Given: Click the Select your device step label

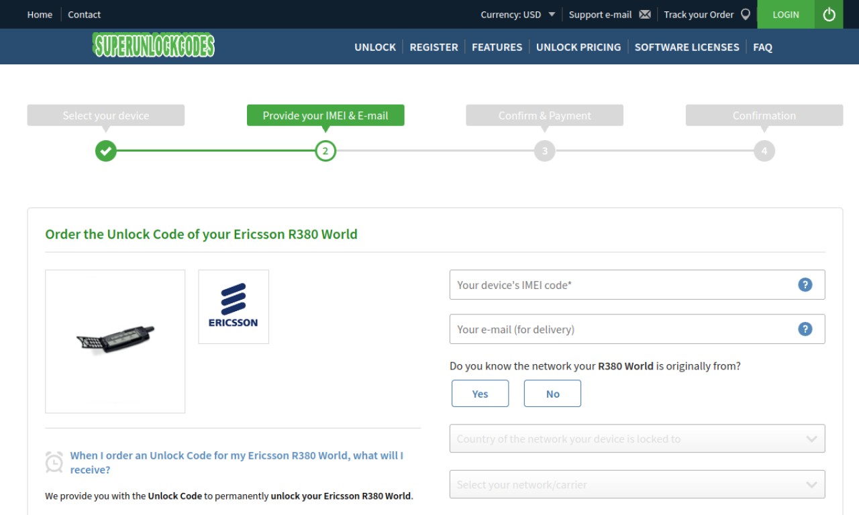Looking at the screenshot, I should click(106, 115).
